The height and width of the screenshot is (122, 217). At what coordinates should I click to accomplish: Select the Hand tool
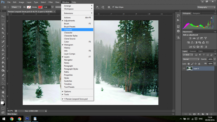click(x=3, y=92)
